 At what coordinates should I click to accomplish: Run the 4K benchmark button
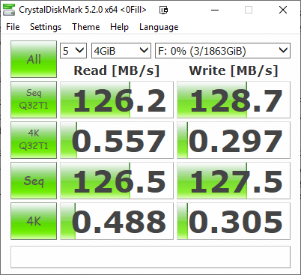34,221
